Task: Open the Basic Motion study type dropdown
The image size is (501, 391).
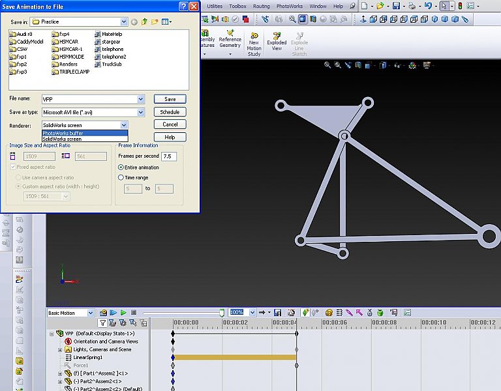Action: tap(90, 313)
